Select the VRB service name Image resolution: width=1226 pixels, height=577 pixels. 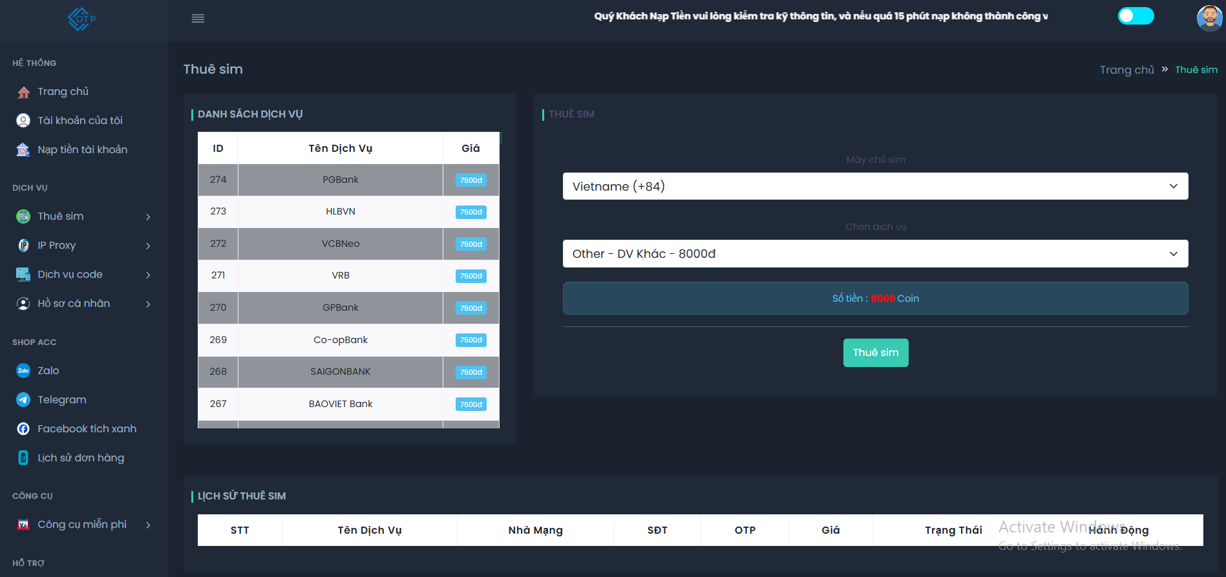pos(341,275)
